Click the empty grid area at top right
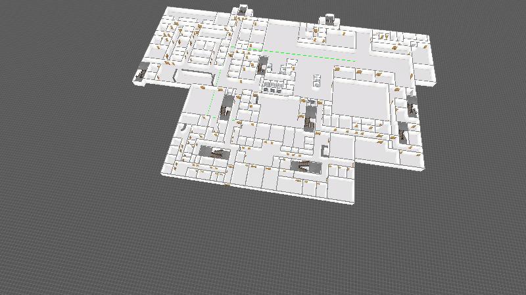This screenshot has width=526, height=295. [473, 26]
